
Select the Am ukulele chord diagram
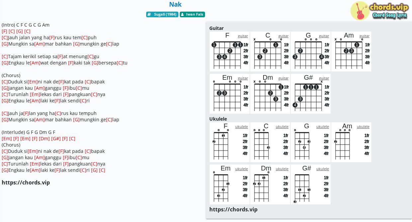tap(351, 142)
